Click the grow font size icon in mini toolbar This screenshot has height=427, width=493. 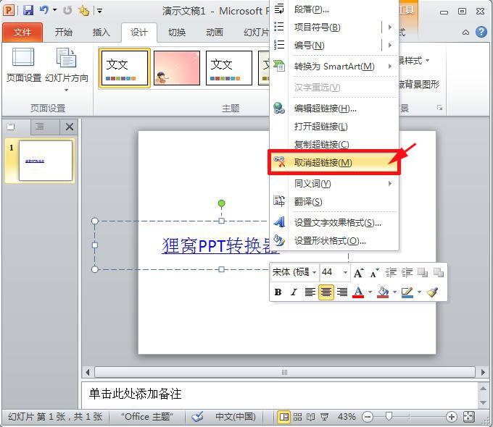pos(358,273)
